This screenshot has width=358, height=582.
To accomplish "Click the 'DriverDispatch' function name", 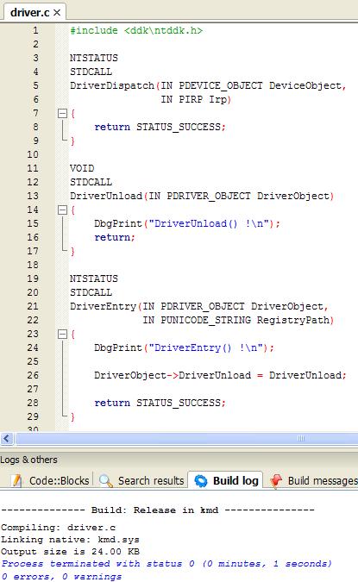I will pyautogui.click(x=112, y=85).
